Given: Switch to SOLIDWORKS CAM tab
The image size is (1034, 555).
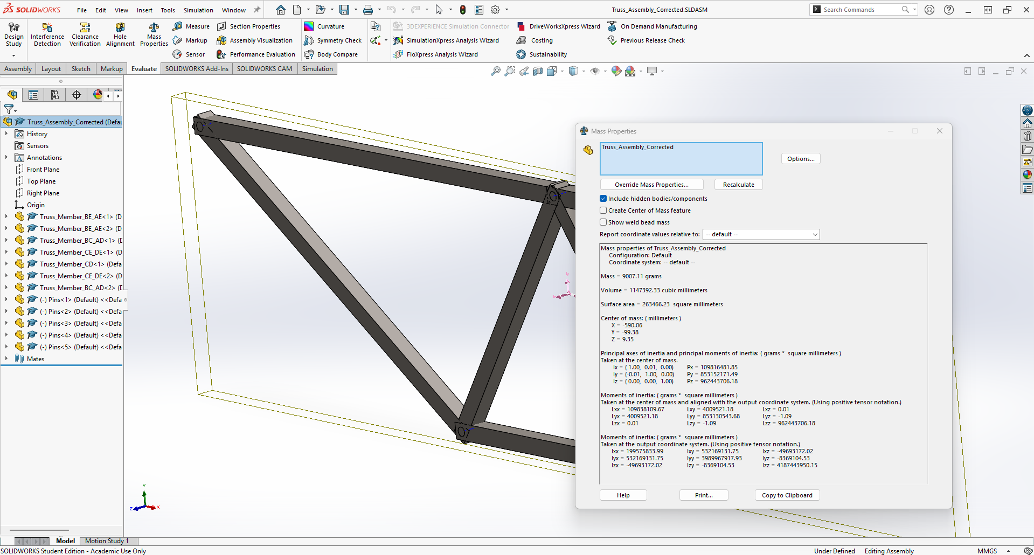Looking at the screenshot, I should point(265,69).
